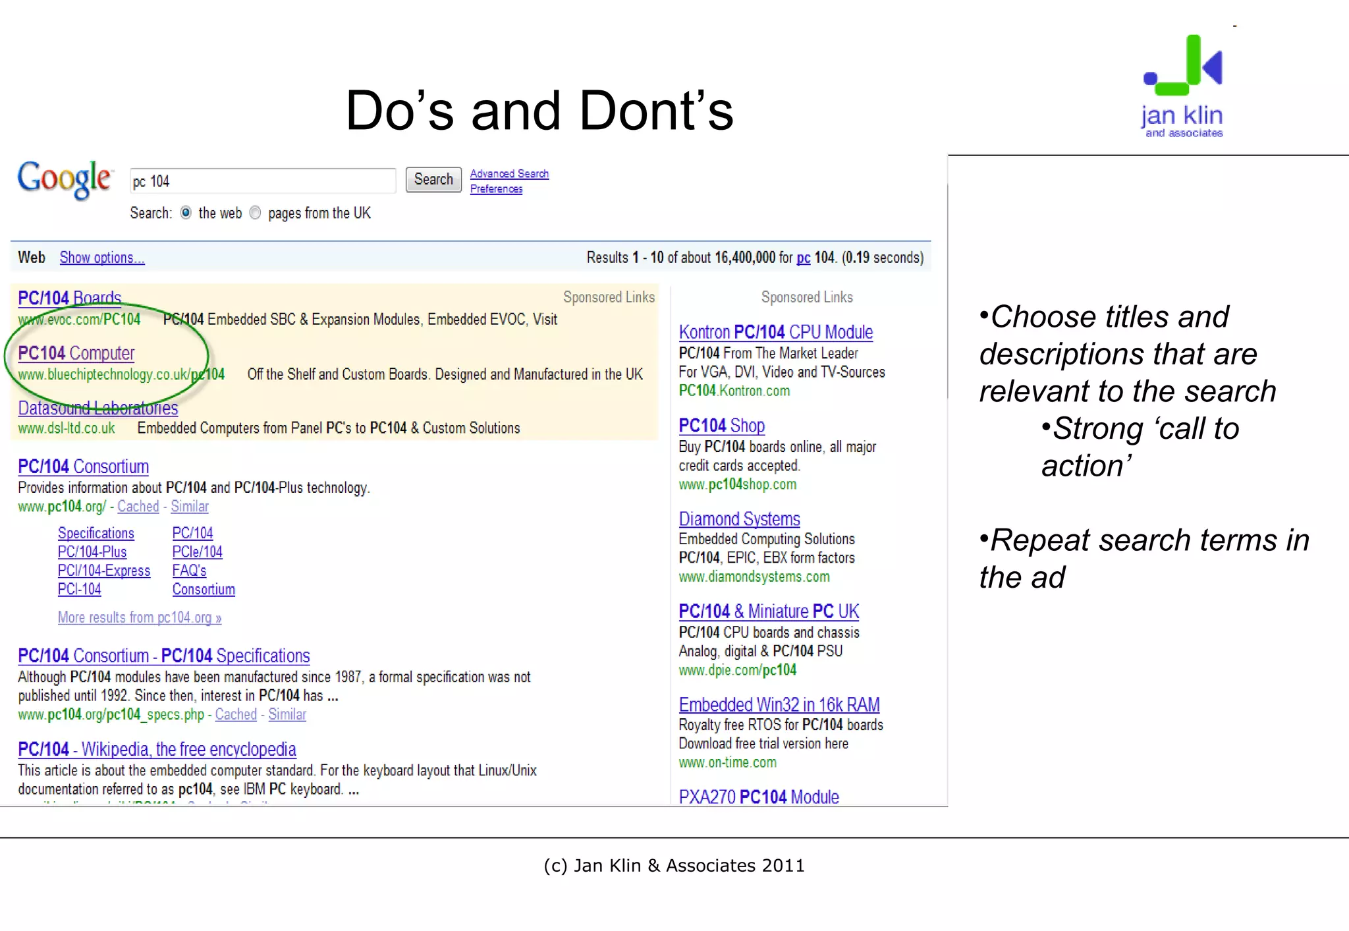
Task: Expand Show options link
Action: coord(102,258)
